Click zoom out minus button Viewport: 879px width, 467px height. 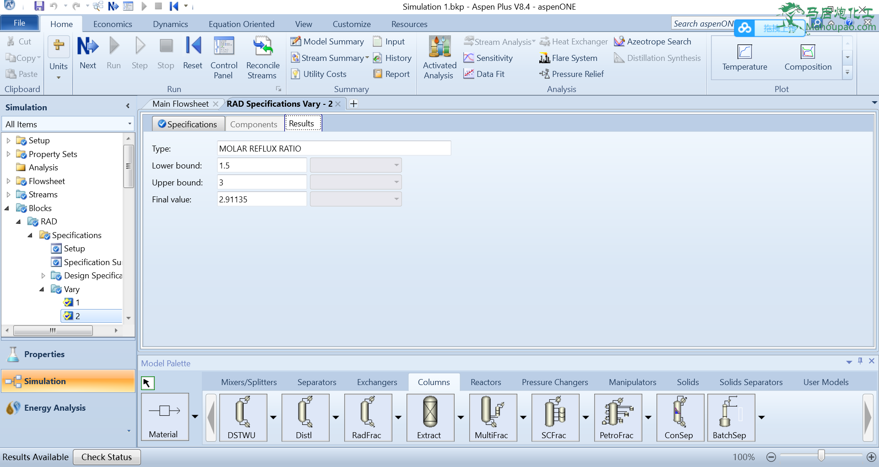(771, 457)
